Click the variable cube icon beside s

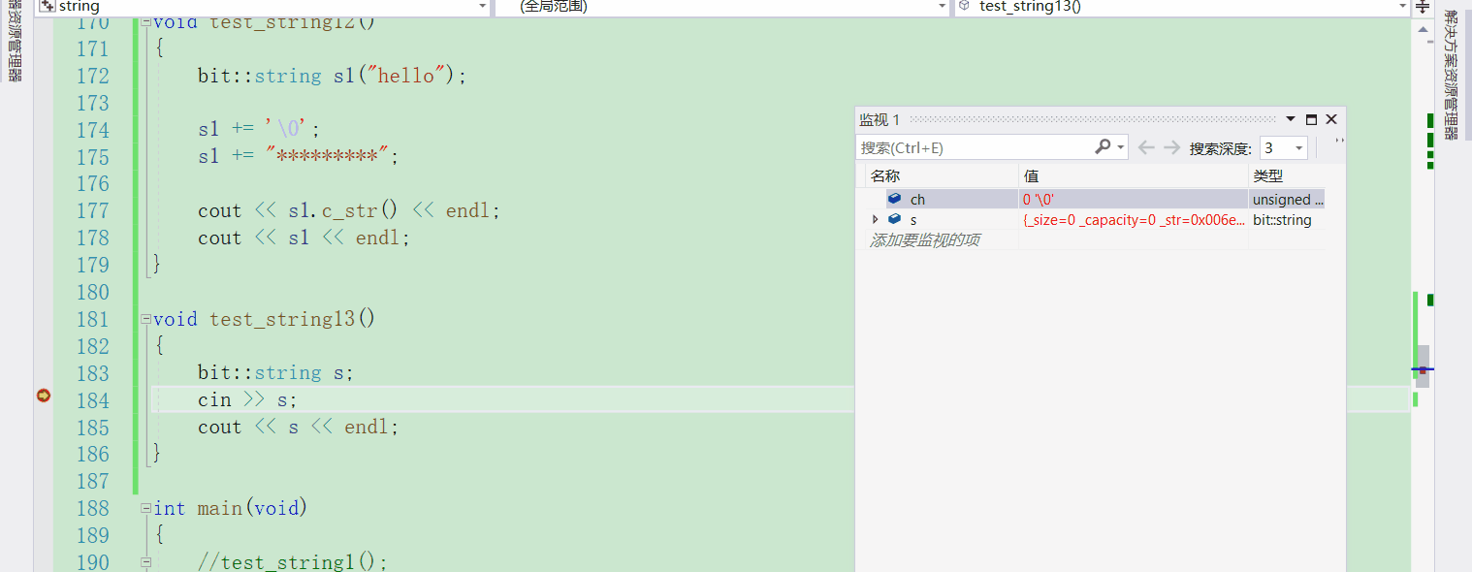tap(894, 219)
